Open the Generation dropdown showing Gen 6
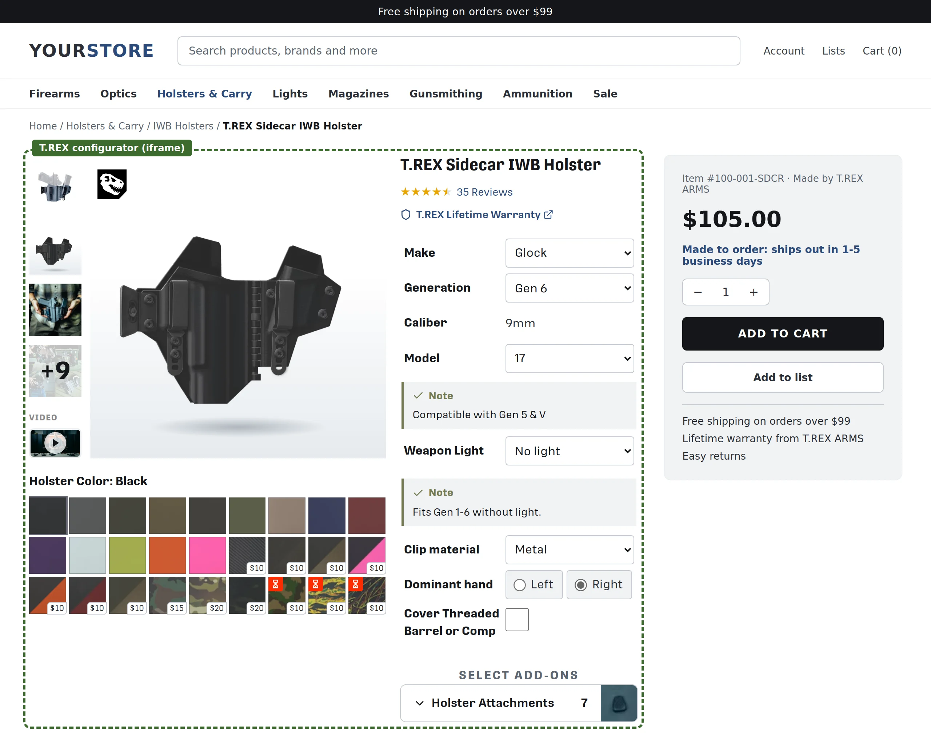Image resolution: width=931 pixels, height=752 pixels. click(x=569, y=288)
